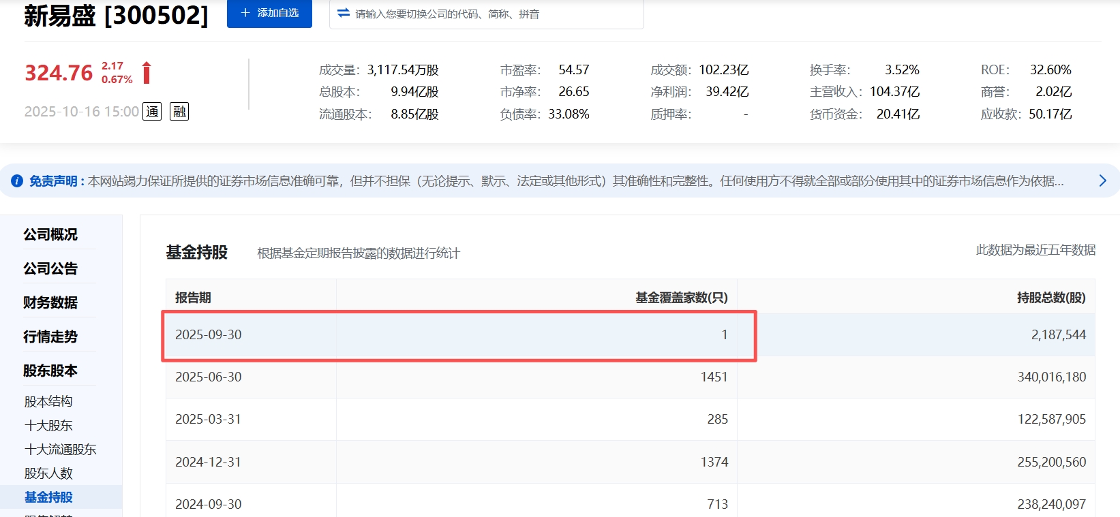Click fund count value 285

(x=717, y=419)
